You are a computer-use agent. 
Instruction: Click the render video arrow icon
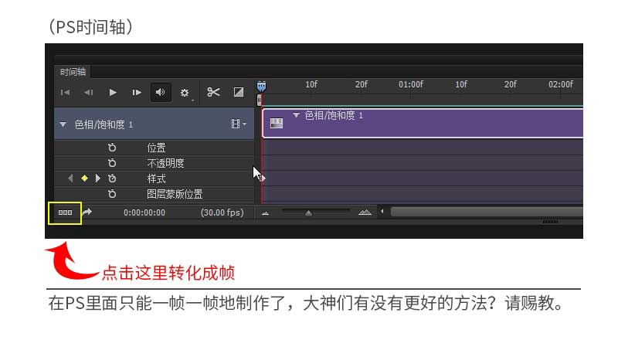point(87,212)
